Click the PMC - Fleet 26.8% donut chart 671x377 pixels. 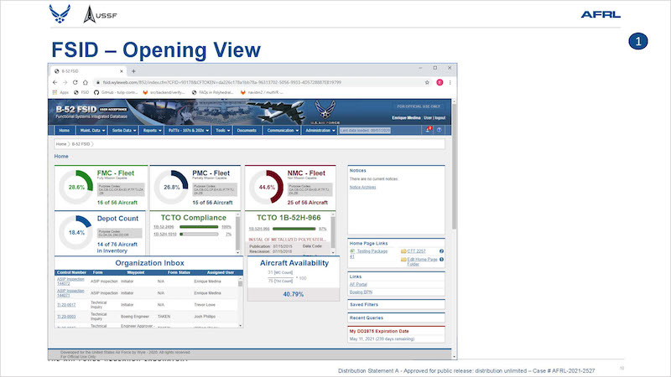click(171, 187)
